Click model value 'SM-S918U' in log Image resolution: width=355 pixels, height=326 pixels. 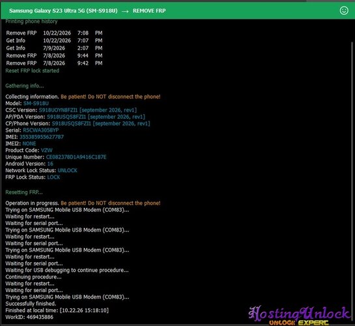click(x=36, y=103)
